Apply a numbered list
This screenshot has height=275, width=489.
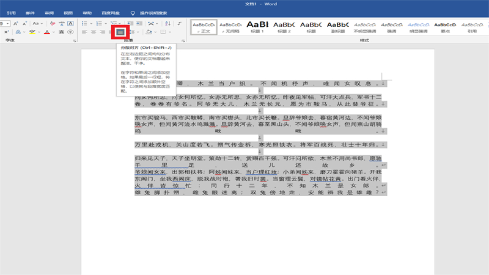coord(99,23)
